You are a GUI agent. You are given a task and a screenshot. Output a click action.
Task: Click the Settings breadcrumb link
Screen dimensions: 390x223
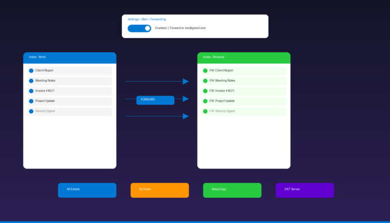coord(133,19)
